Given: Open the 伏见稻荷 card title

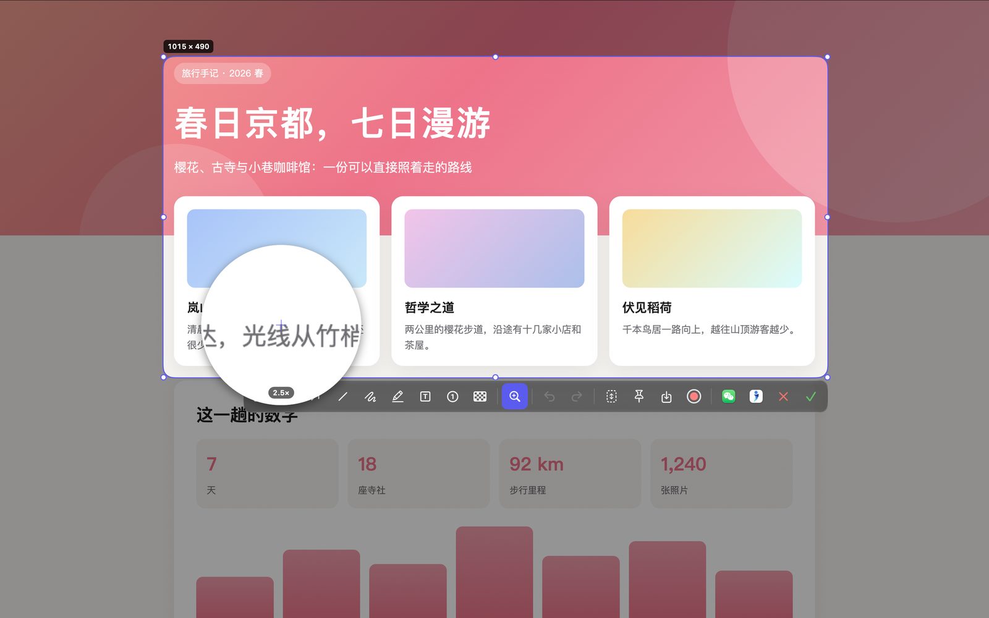Looking at the screenshot, I should (647, 307).
